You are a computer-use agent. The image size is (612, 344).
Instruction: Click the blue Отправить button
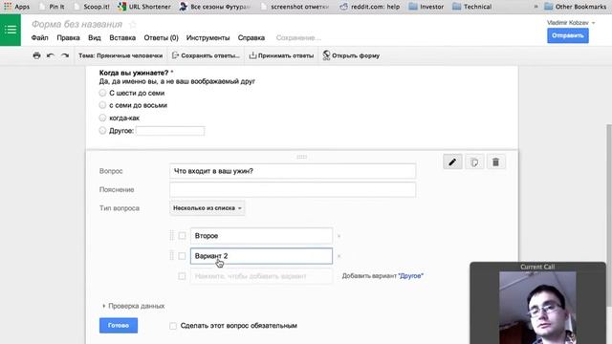pos(567,35)
